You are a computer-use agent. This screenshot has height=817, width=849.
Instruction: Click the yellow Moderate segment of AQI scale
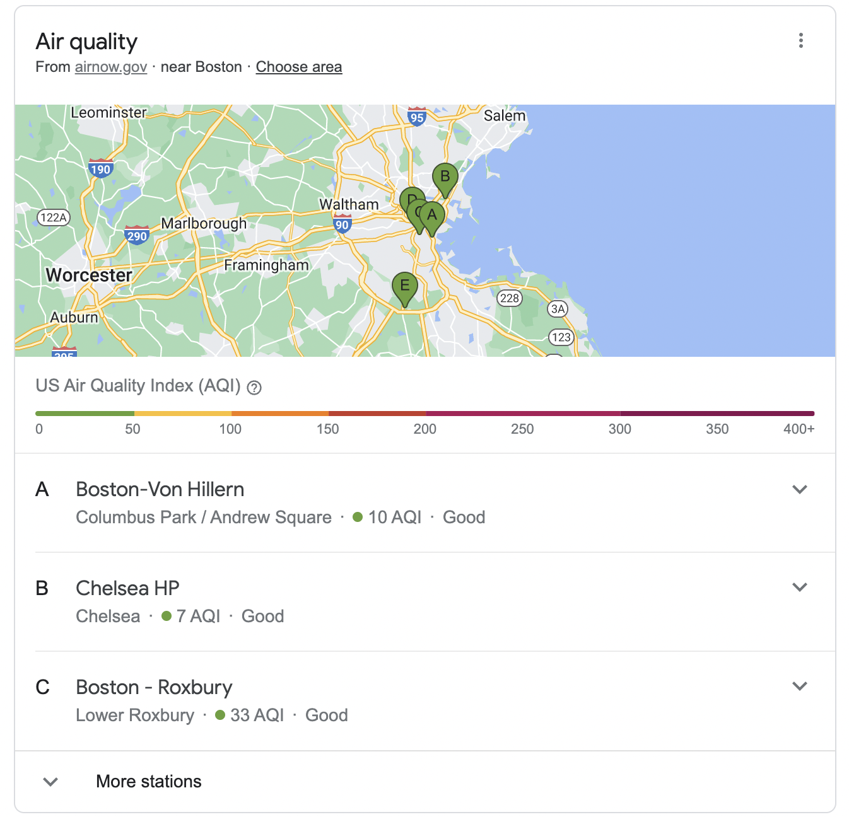point(183,414)
